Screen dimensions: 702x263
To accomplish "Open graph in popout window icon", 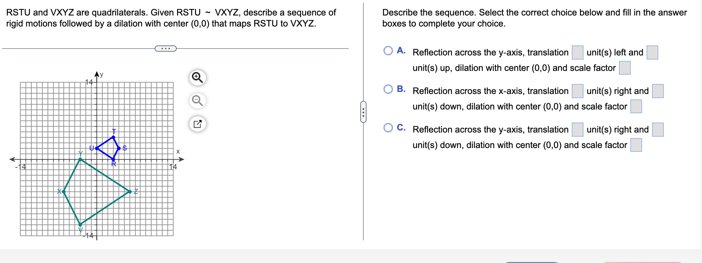I will tap(197, 124).
